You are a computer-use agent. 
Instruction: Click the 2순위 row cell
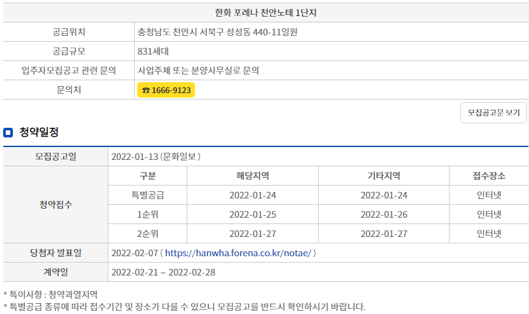click(x=147, y=234)
